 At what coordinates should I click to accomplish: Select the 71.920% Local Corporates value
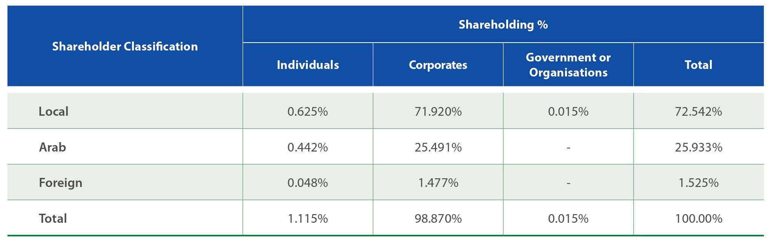(438, 112)
